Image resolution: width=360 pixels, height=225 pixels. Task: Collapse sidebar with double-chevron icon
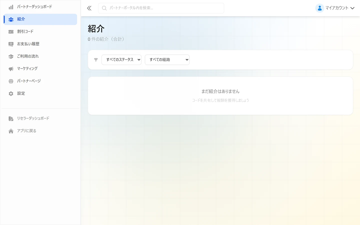(x=89, y=8)
